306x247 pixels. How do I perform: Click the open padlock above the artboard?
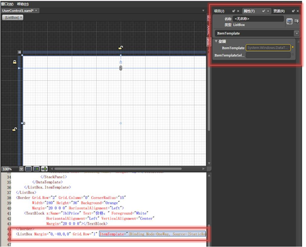point(121,48)
